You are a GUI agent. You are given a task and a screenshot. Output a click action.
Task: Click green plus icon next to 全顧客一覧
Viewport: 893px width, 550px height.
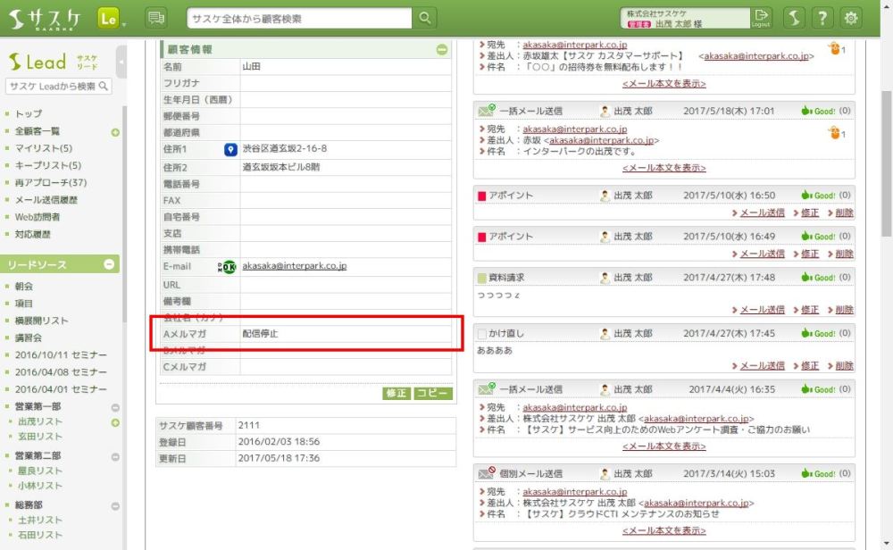pos(115,132)
